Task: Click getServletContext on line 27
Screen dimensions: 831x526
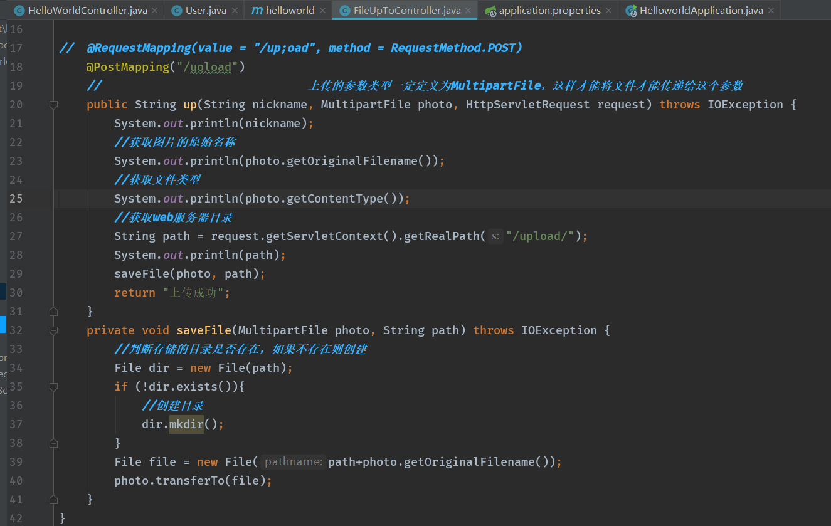Action: (324, 236)
